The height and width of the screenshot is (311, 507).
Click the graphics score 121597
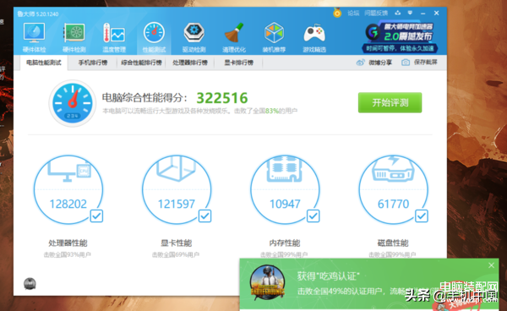pyautogui.click(x=177, y=204)
